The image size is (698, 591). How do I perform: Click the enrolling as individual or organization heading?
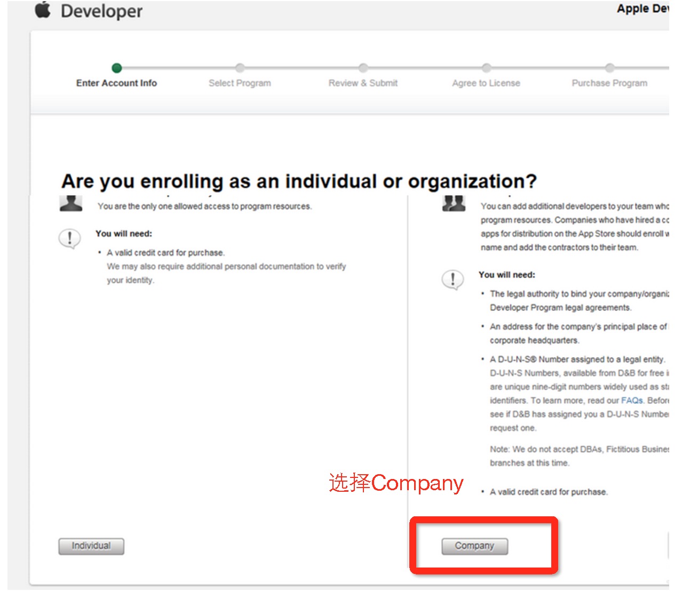point(299,181)
